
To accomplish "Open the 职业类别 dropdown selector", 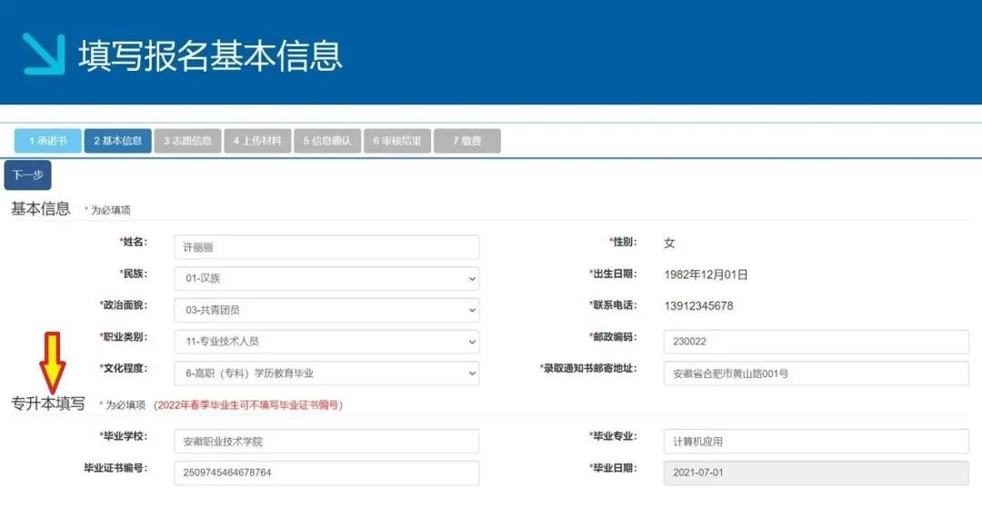I will [x=326, y=342].
